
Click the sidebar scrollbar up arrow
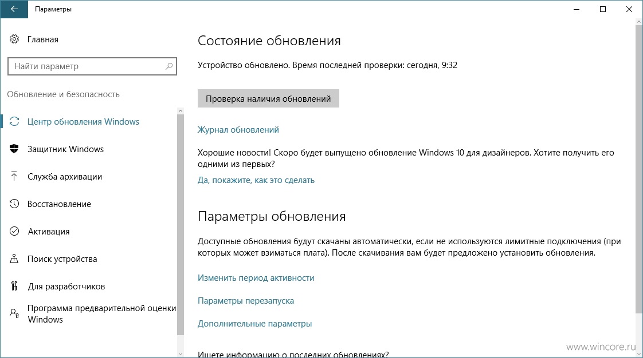click(x=181, y=111)
